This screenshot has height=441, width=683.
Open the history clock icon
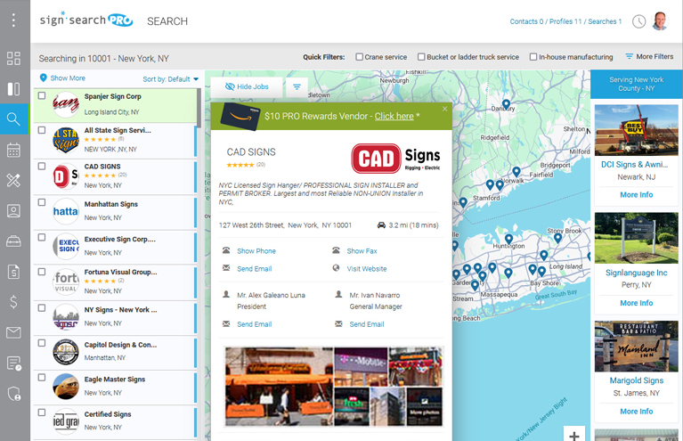coord(638,20)
